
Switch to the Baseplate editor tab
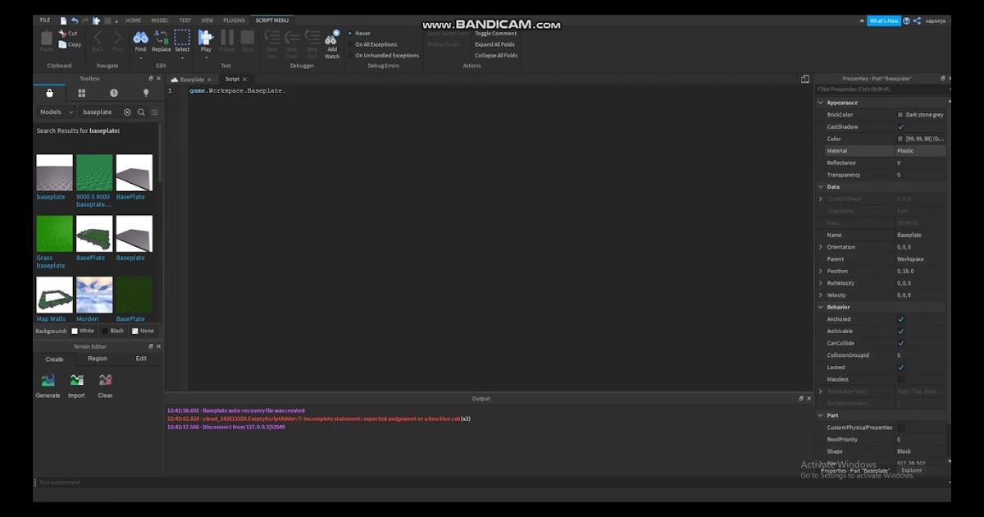(192, 80)
